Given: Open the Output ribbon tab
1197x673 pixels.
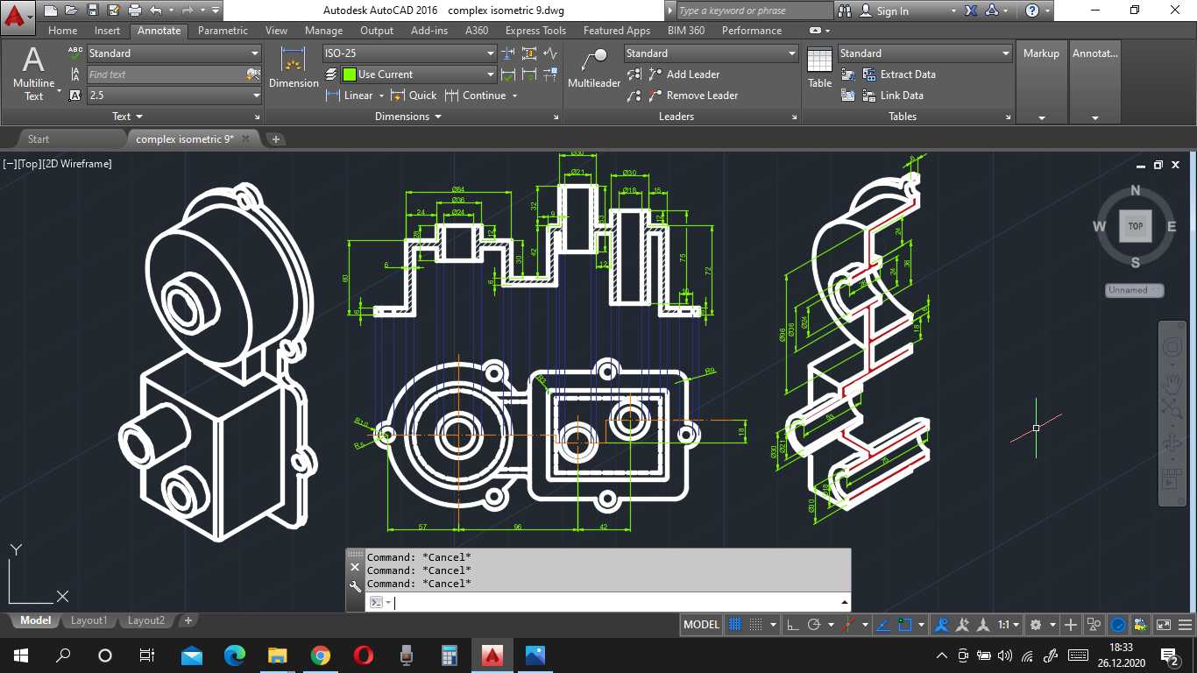Looking at the screenshot, I should [x=377, y=30].
